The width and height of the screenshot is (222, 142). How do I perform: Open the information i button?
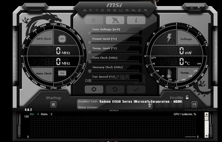136,20
